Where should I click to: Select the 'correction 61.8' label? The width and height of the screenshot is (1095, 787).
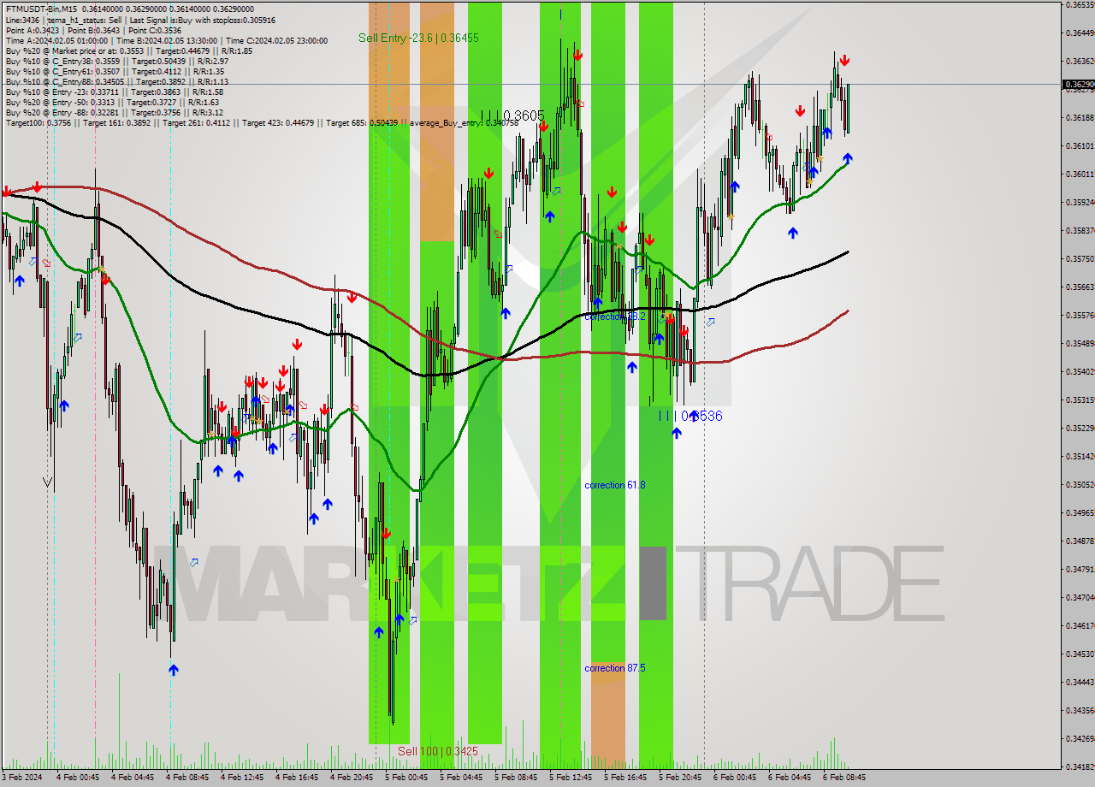[x=614, y=485]
